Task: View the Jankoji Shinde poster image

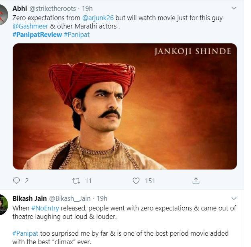Action: [124, 106]
